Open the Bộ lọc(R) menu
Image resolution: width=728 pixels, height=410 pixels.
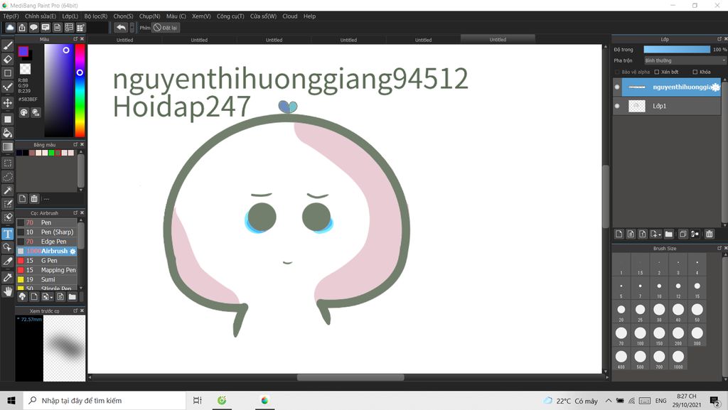[x=96, y=16]
